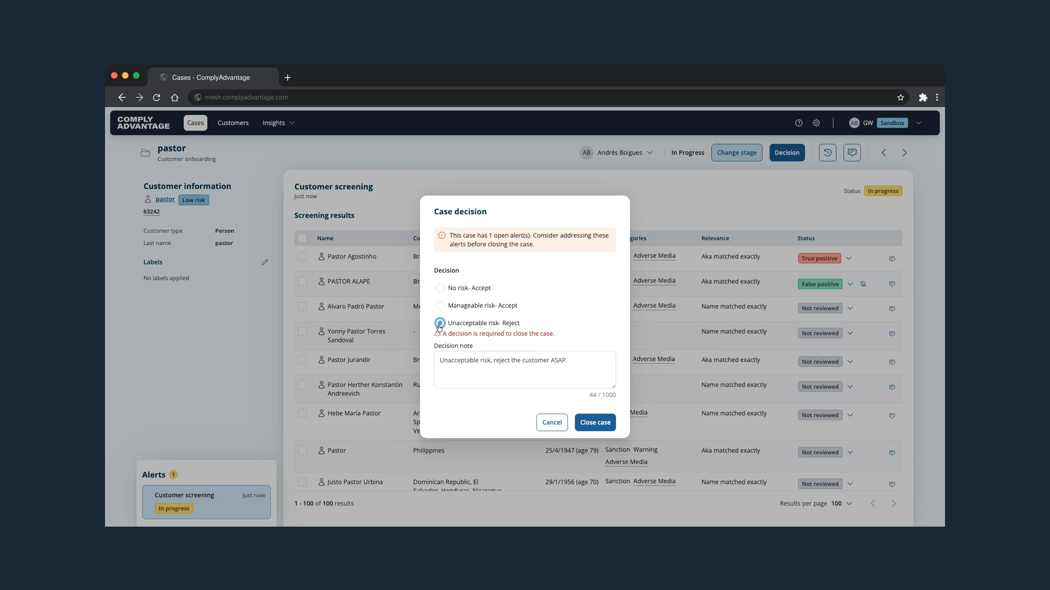Viewport: 1050px width, 590px height.
Task: Click browser address bar mesh.complyadvantage.com
Action: 547,97
